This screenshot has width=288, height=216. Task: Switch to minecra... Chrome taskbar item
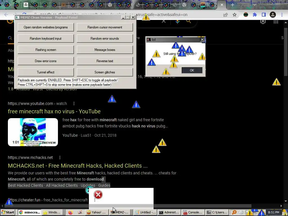click(29, 212)
